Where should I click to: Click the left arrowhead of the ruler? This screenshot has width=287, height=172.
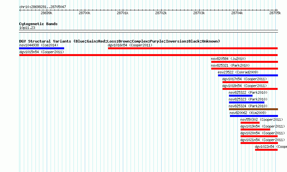tap(20, 10)
